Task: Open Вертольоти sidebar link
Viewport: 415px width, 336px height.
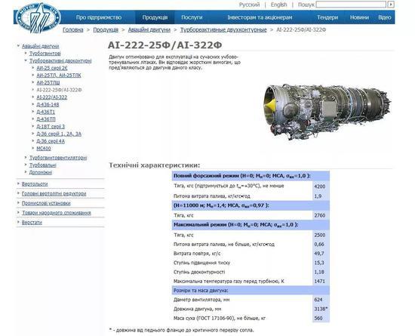Action: (35, 184)
